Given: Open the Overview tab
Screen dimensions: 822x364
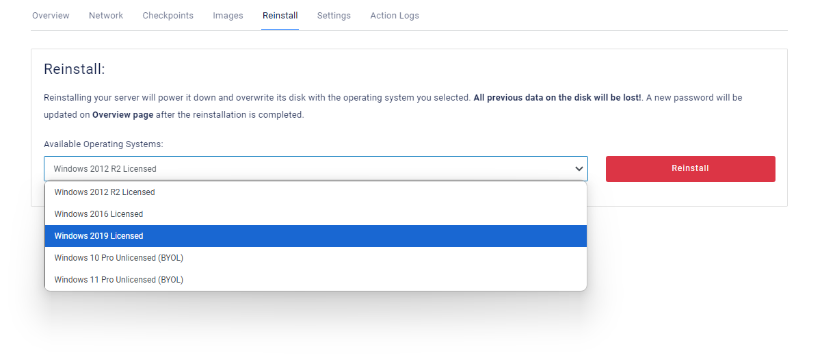Looking at the screenshot, I should 51,16.
